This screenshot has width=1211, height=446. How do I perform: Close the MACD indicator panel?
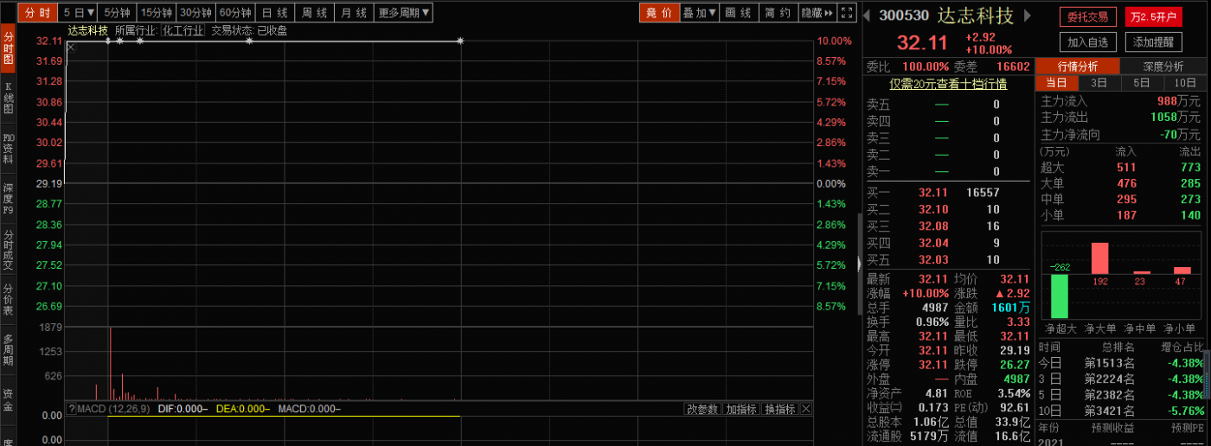pyautogui.click(x=806, y=409)
